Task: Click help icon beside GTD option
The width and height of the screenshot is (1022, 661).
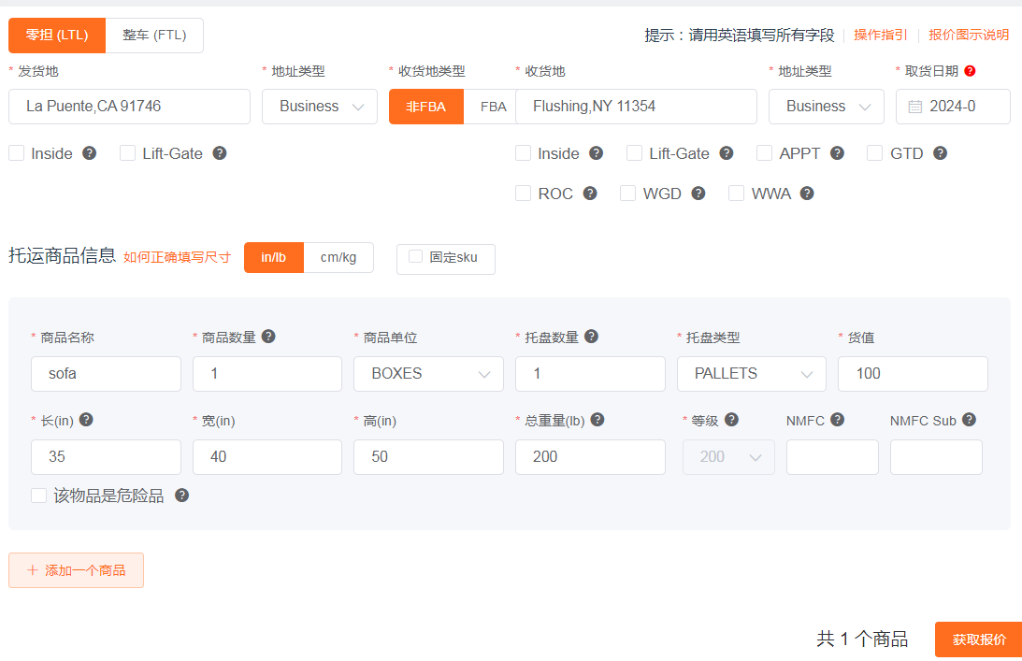Action: [x=940, y=153]
